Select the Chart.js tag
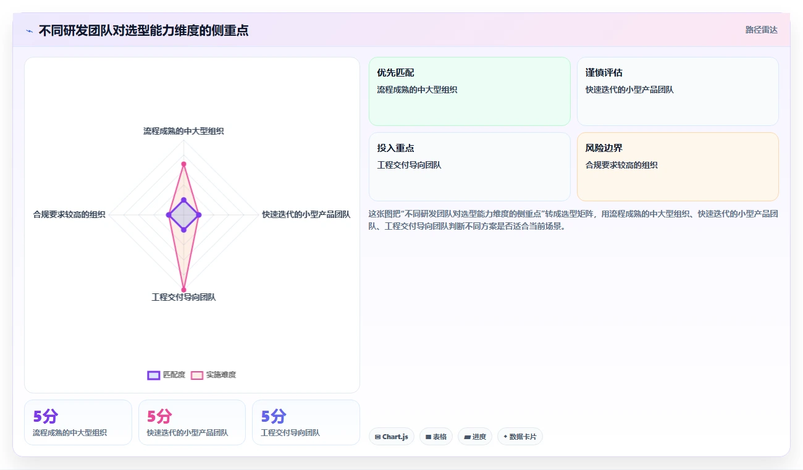The image size is (803, 470). pos(392,437)
